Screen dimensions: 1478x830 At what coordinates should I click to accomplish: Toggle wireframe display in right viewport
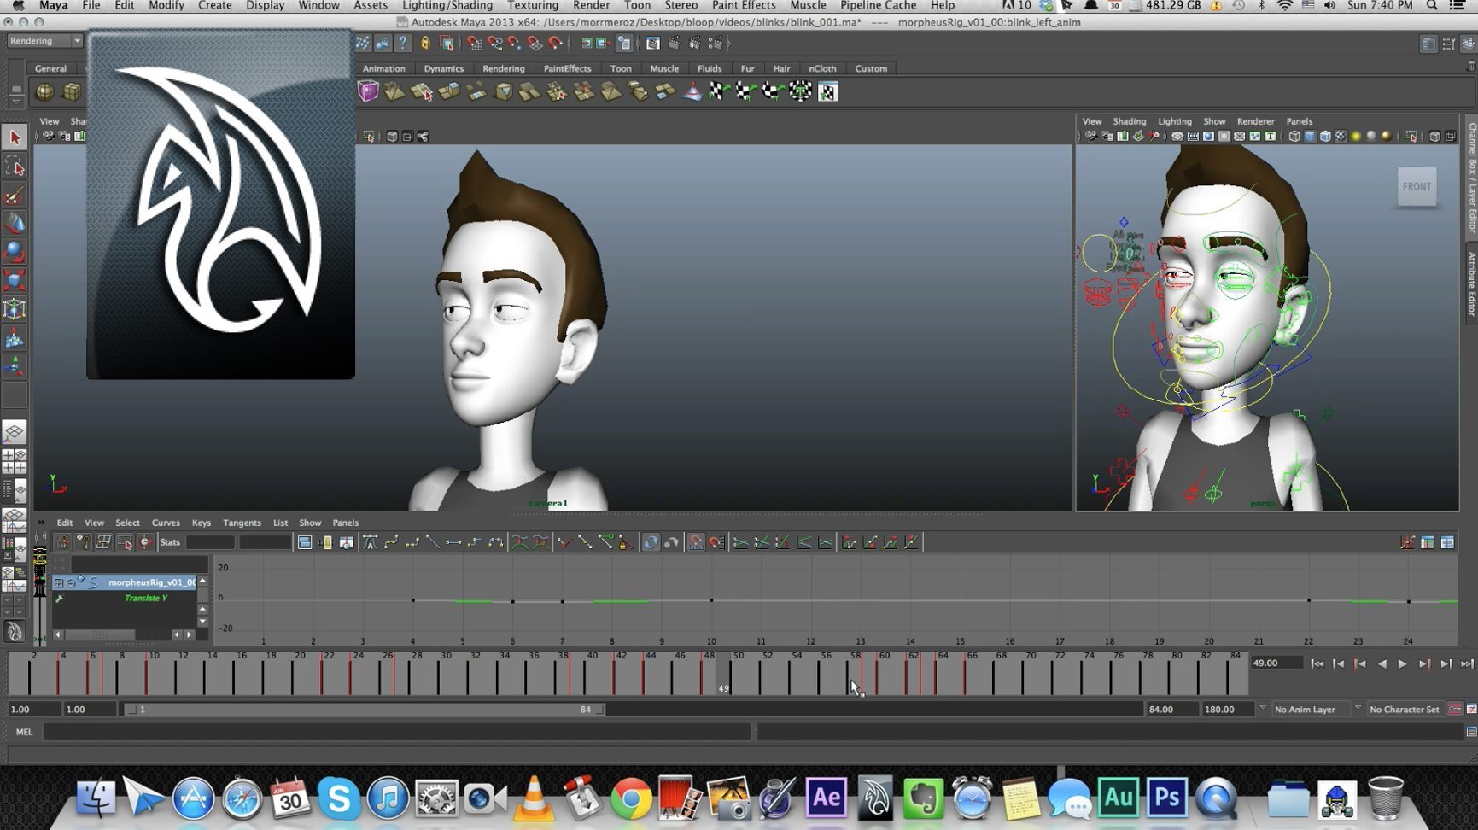point(1294,137)
